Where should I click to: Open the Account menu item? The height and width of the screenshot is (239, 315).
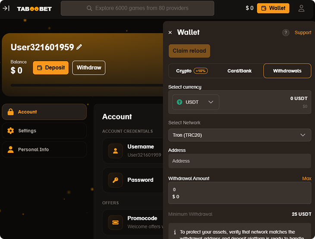(x=44, y=112)
